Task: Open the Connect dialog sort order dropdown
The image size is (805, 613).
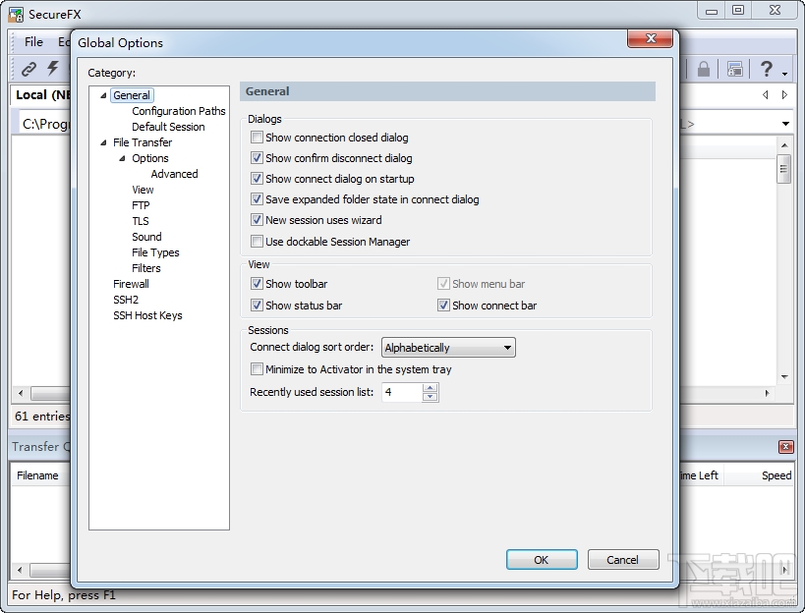Action: tap(508, 347)
